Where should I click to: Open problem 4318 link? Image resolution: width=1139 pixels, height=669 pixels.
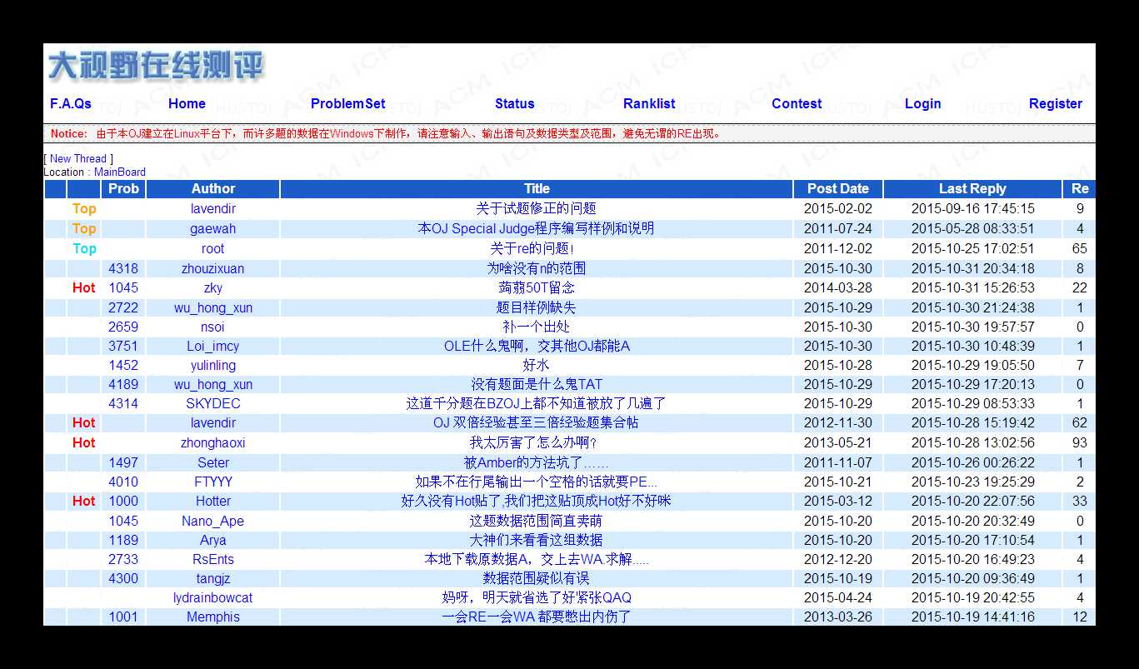pyautogui.click(x=123, y=268)
